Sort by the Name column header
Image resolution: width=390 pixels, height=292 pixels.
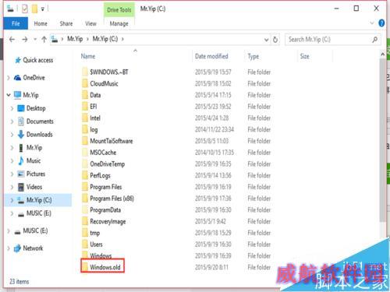[88, 56]
